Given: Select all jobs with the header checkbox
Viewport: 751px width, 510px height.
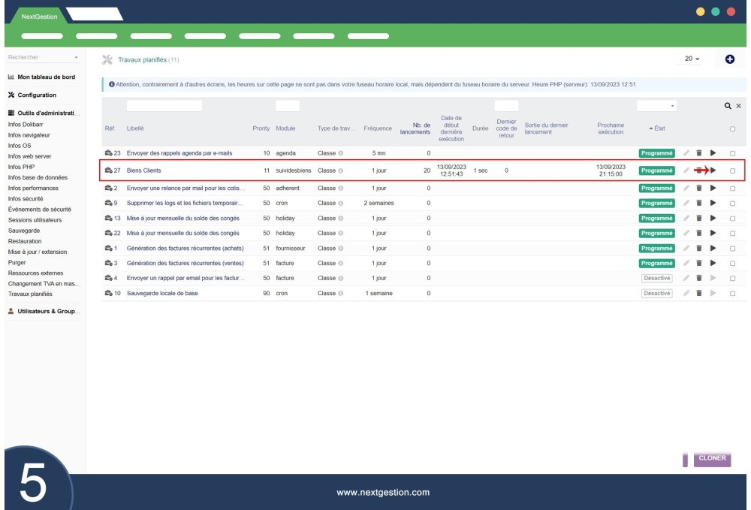Looking at the screenshot, I should [x=732, y=128].
